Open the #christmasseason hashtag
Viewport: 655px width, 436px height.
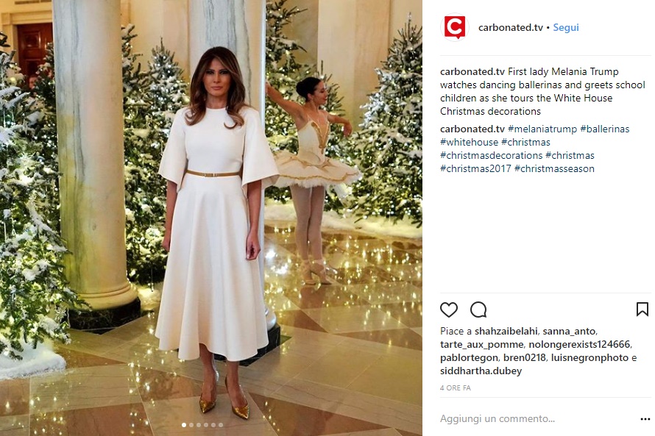click(x=554, y=169)
